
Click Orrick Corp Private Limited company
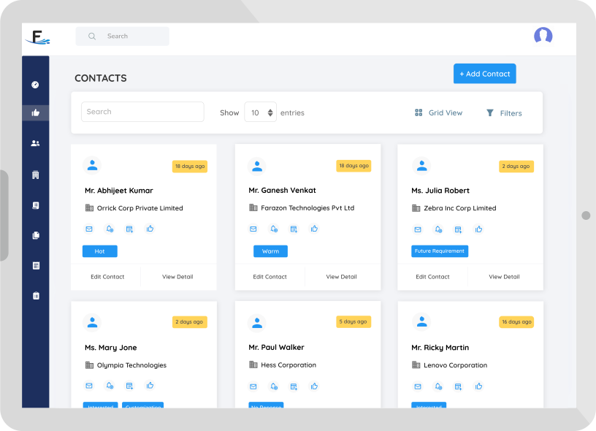(140, 208)
